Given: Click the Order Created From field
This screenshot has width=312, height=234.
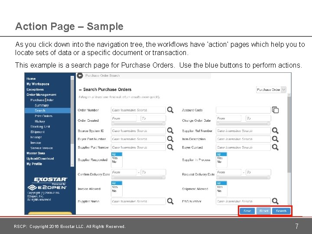Looking at the screenshot, I should pyautogui.click(x=124, y=118).
